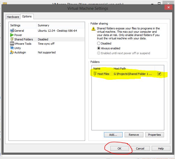Click the yellow warning triangle icon

(93, 29)
